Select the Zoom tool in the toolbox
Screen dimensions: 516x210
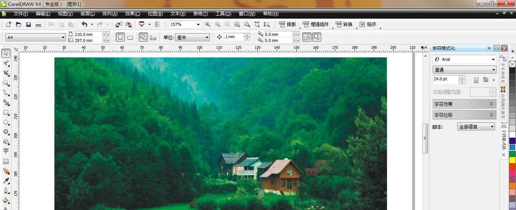[x=6, y=82]
